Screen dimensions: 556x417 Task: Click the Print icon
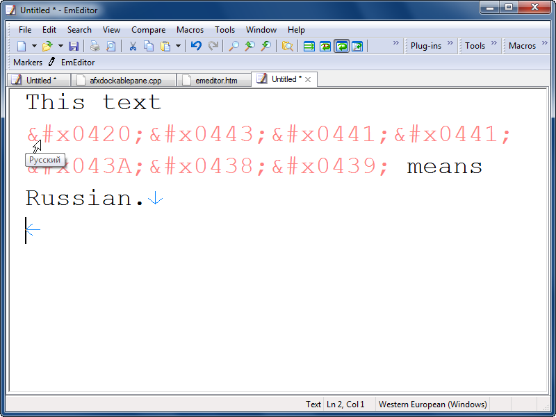[x=95, y=46]
